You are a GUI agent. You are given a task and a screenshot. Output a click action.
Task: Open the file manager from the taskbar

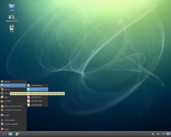10,134
